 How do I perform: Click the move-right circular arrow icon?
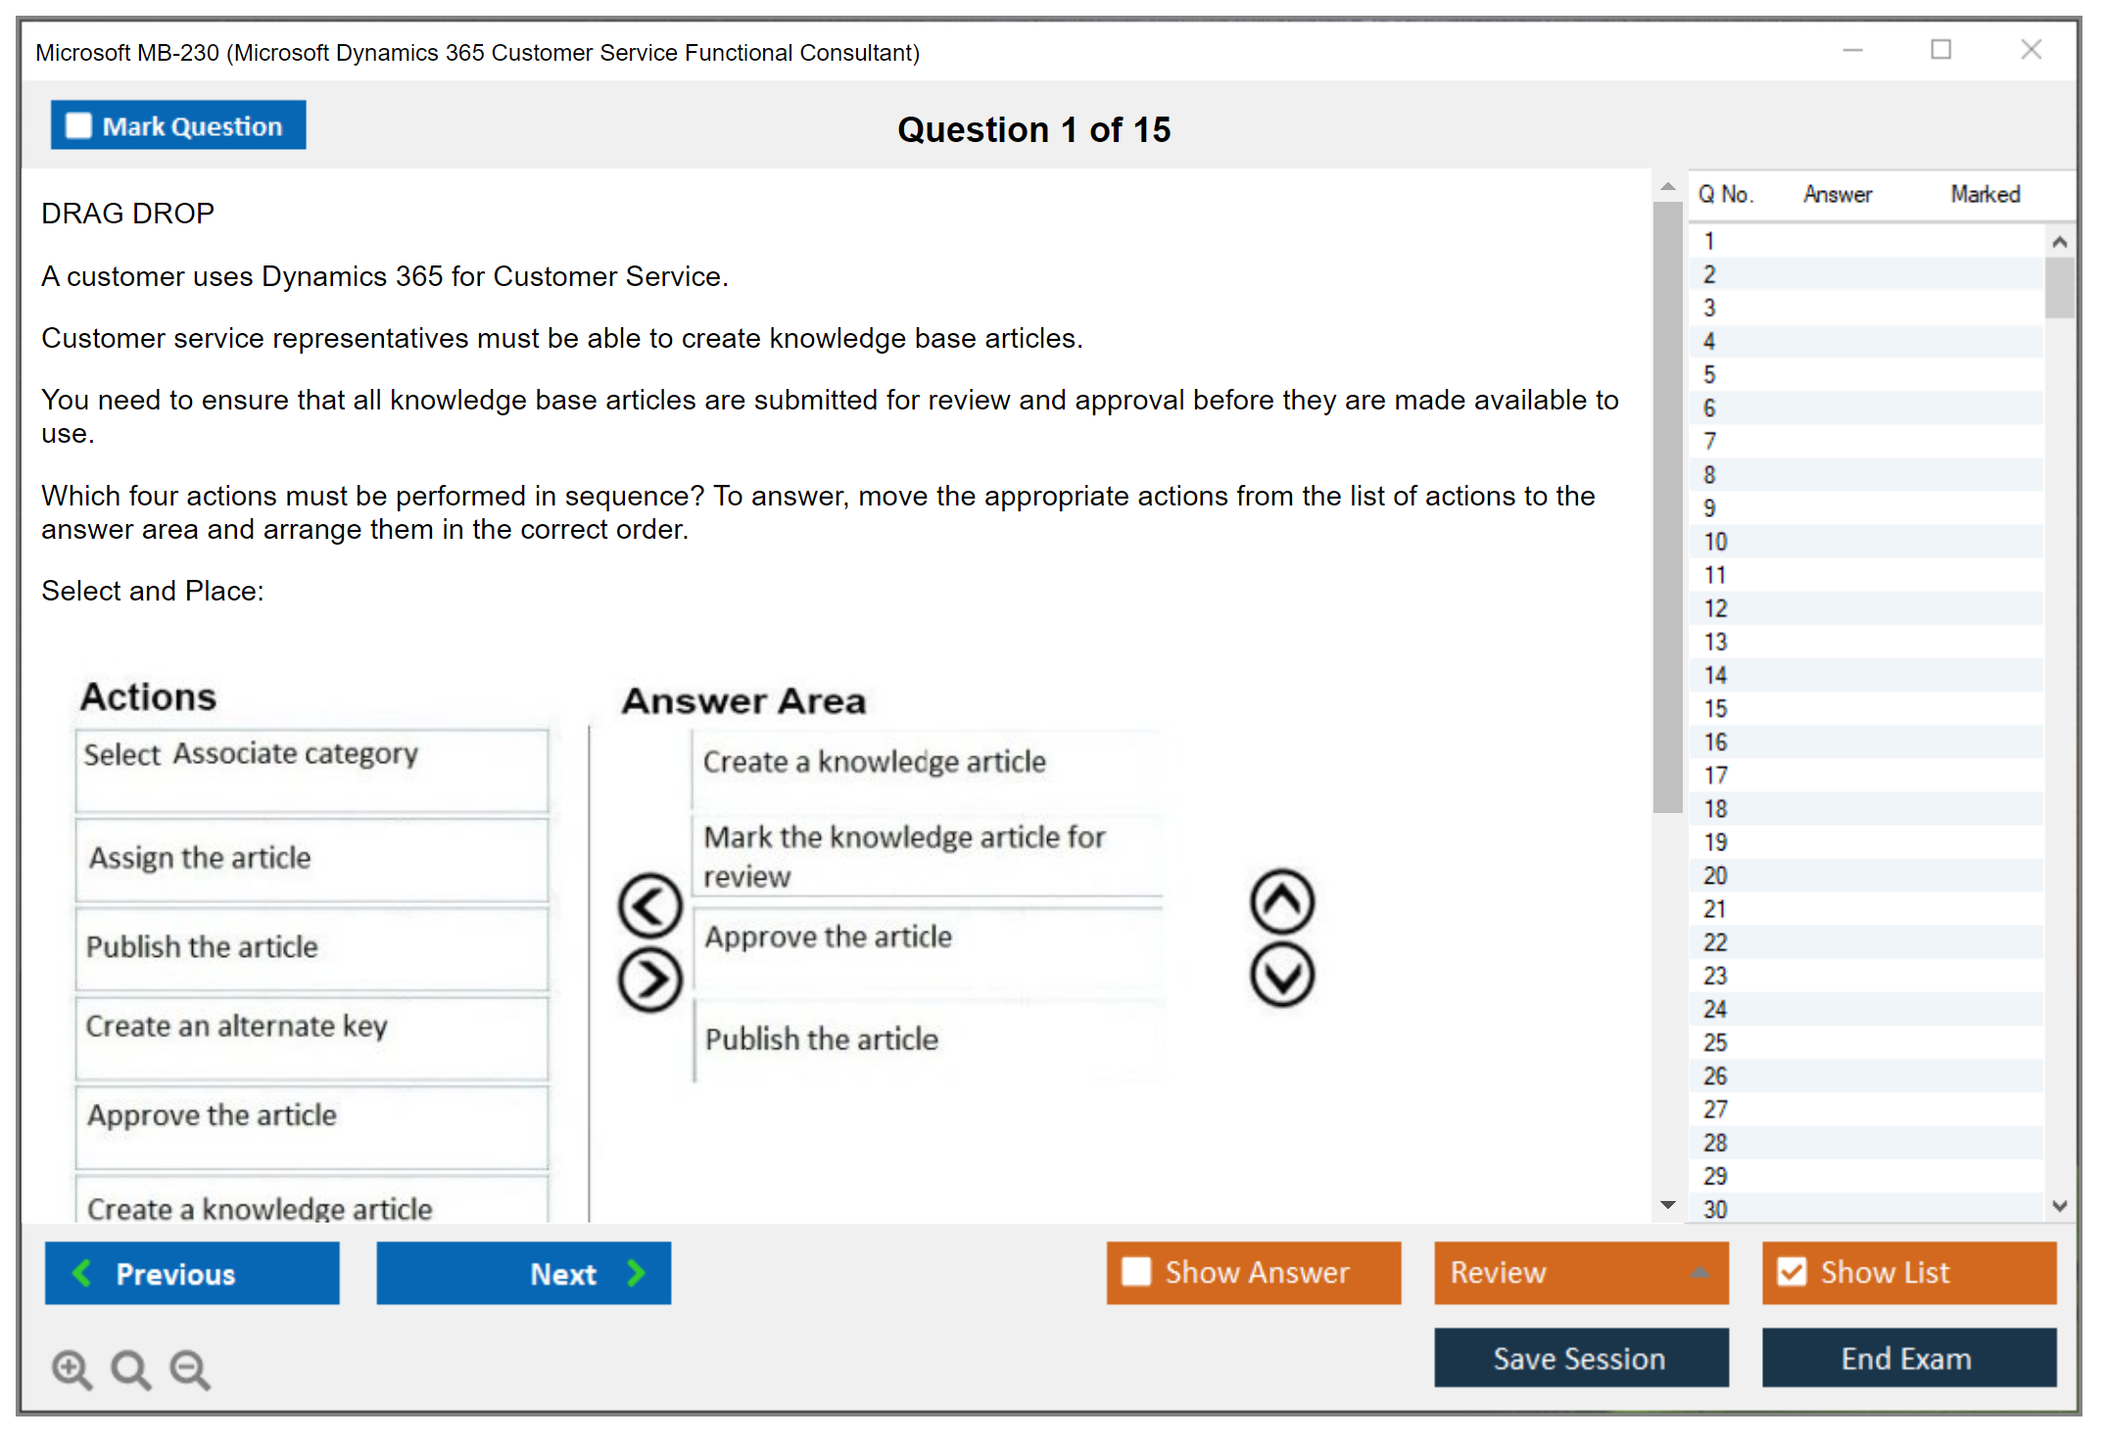(649, 979)
